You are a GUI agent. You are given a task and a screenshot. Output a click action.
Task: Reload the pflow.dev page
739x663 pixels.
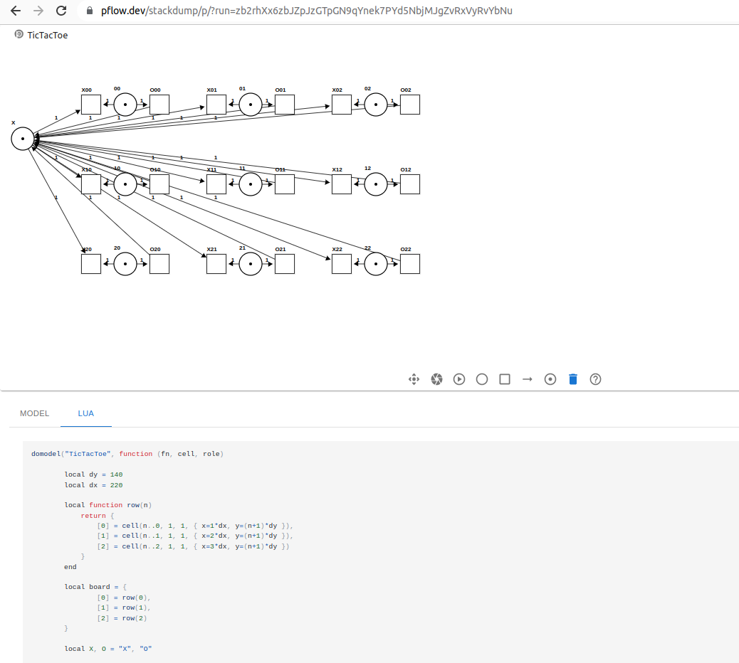[61, 11]
